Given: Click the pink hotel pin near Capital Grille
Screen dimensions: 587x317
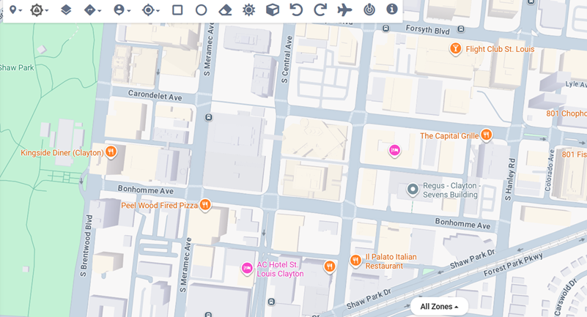Looking at the screenshot, I should pyautogui.click(x=394, y=151).
